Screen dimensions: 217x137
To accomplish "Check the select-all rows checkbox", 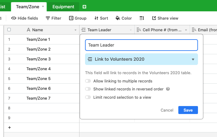I will (x=9, y=30).
